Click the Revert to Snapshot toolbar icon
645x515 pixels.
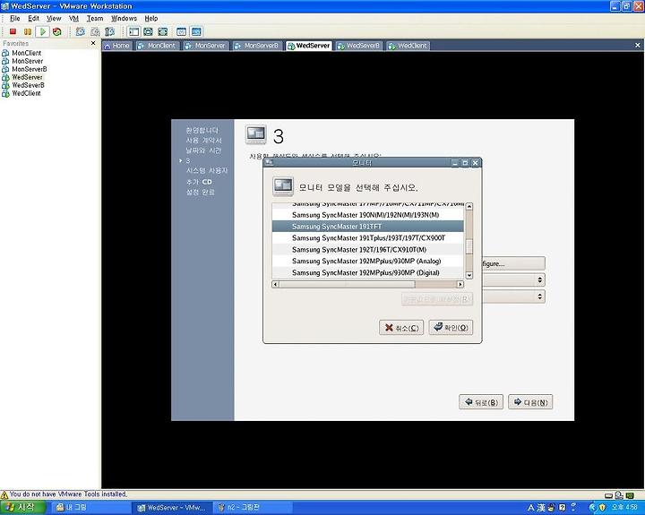point(95,31)
